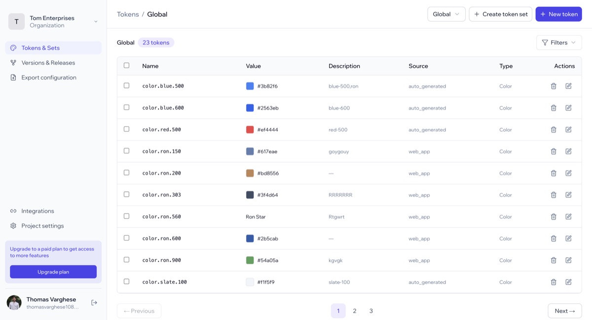Check the color.ron.560 row checkbox

[x=126, y=216]
